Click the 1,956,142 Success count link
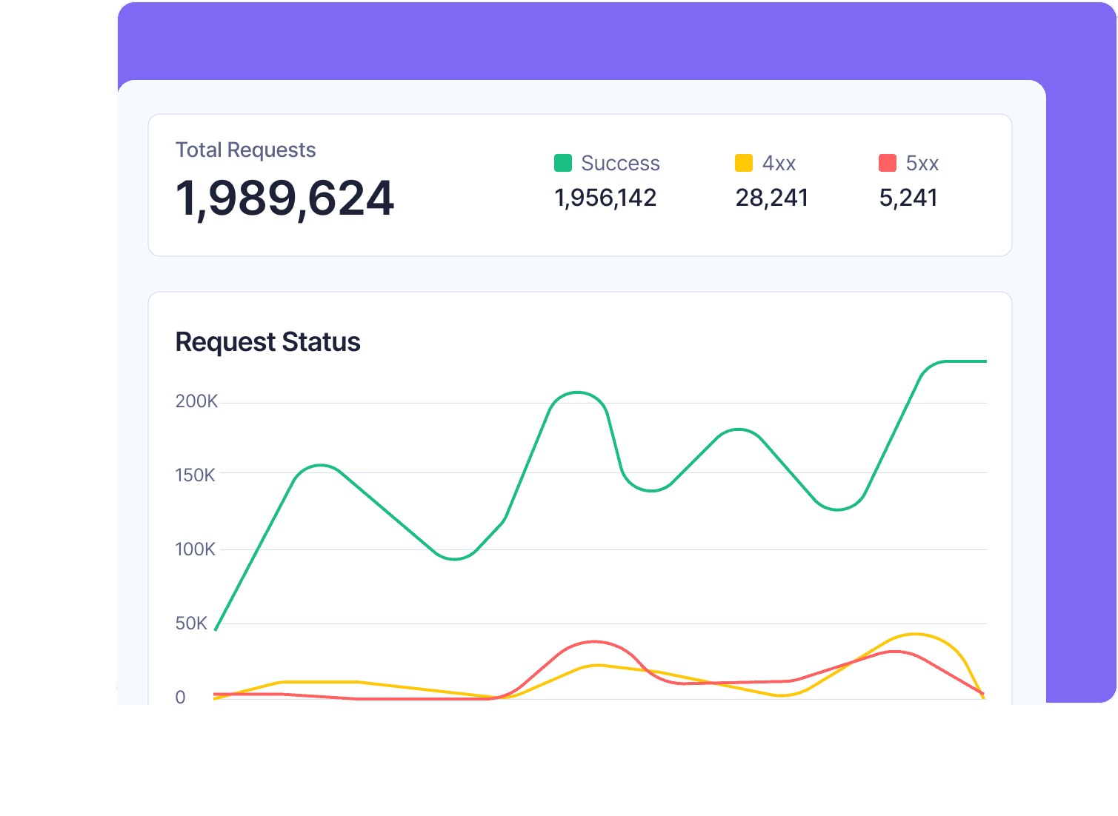 605,198
